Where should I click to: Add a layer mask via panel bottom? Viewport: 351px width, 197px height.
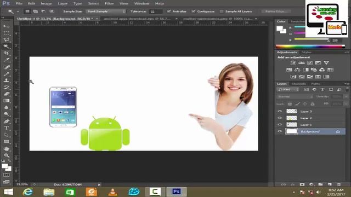point(302,184)
